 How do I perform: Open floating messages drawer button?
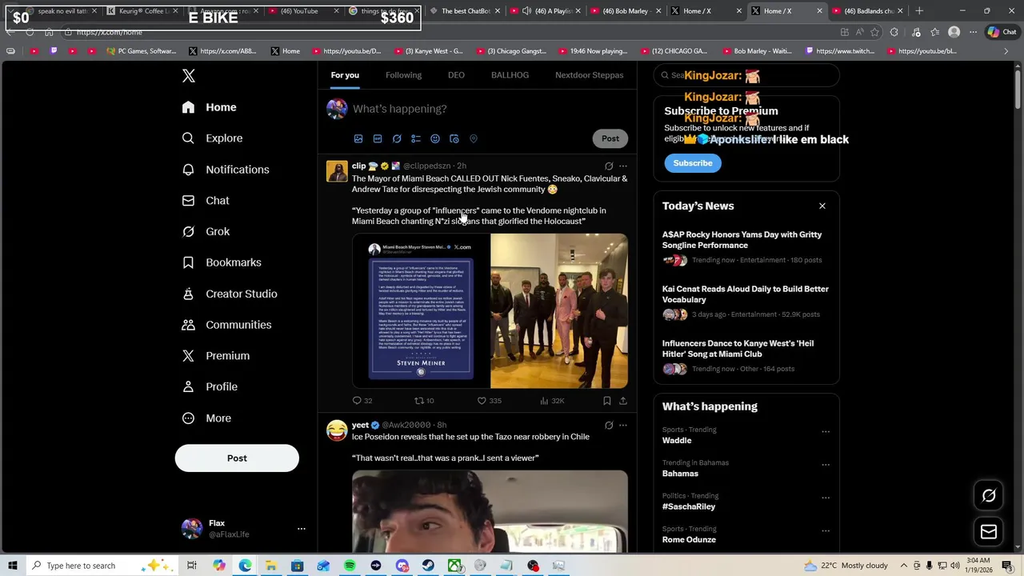click(989, 531)
